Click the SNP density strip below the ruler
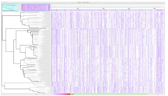This screenshot has width=168, height=96. tap(108, 10)
